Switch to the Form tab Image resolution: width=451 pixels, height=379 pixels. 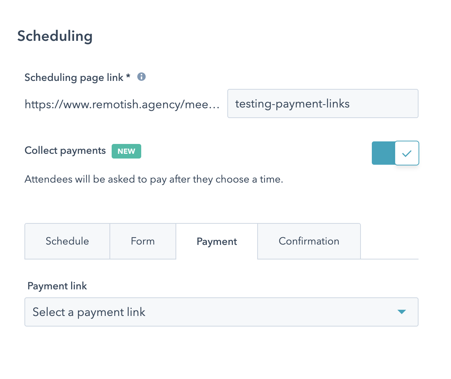[x=143, y=241]
